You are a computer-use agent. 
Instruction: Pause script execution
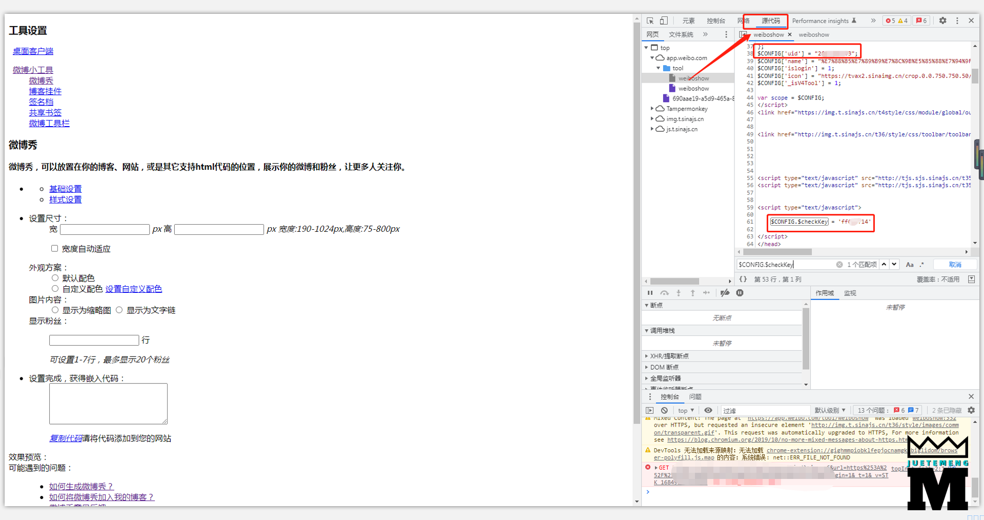click(x=650, y=293)
